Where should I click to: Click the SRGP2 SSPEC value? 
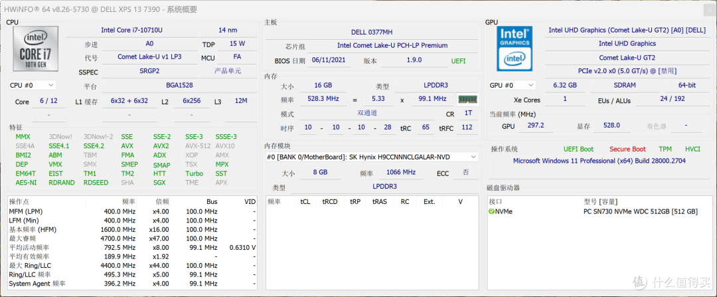(149, 71)
